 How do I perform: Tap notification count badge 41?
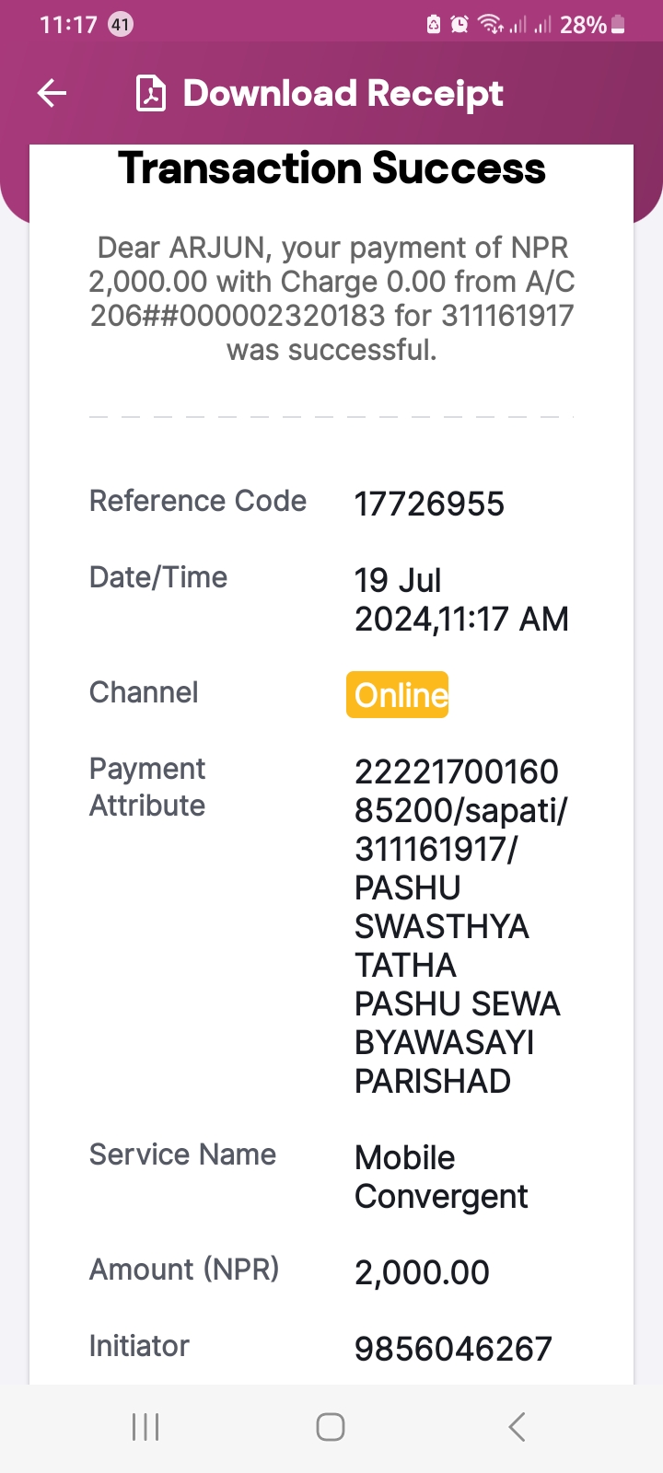tap(121, 25)
